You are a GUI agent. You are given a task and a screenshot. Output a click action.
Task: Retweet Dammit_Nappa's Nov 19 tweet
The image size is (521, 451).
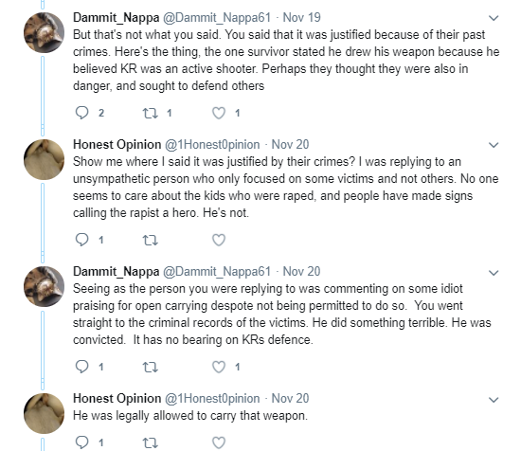click(151, 114)
